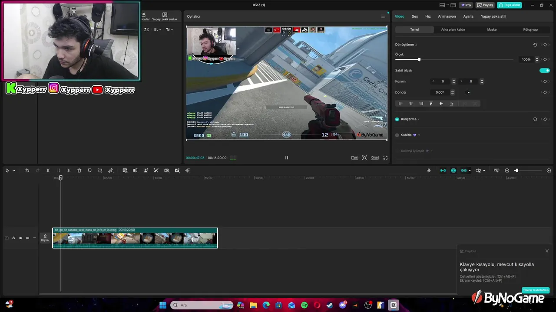Click the microphone record voiceover icon

point(429,170)
